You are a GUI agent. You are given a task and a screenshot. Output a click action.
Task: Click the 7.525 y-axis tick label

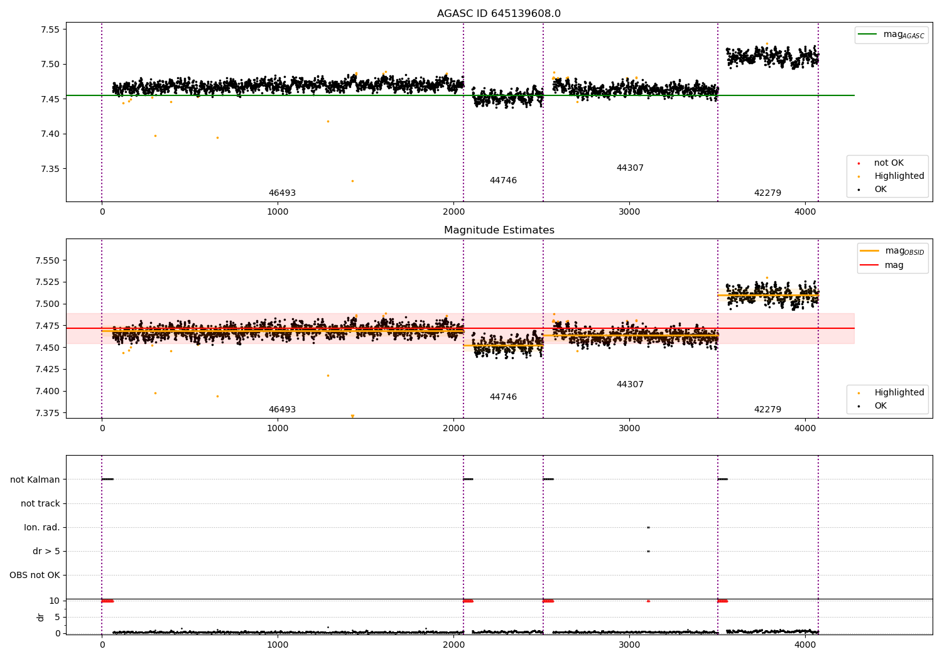click(48, 282)
